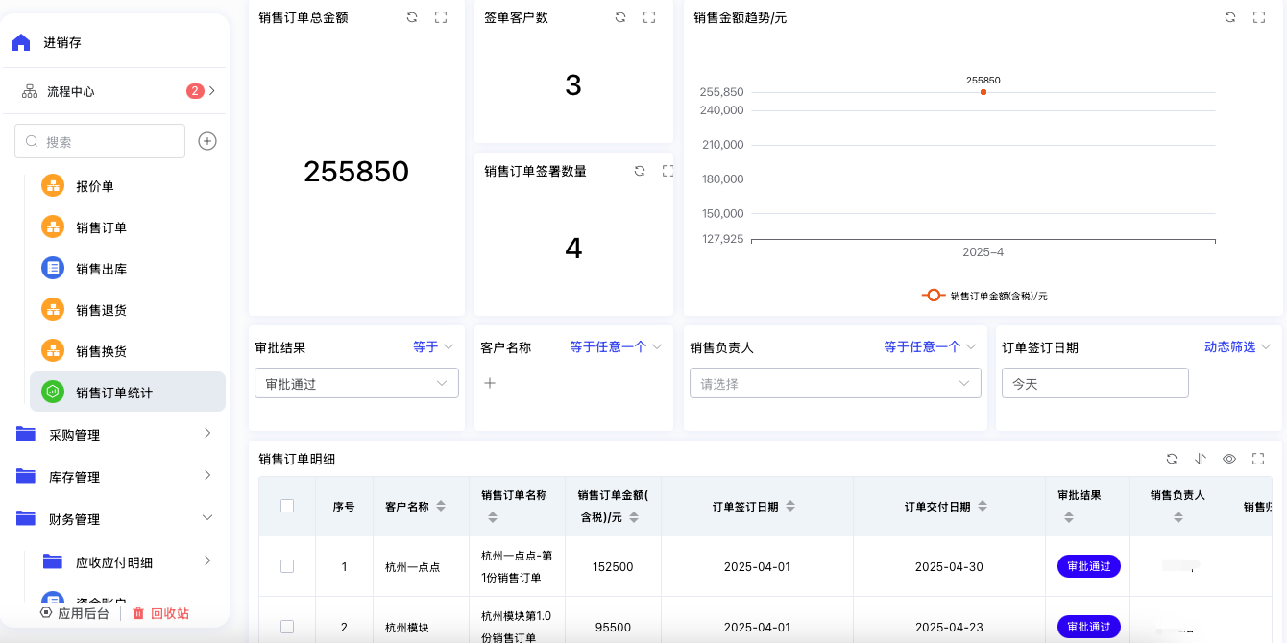Open 等于 operator dropdown for 审批结果
1287x643 pixels.
pyautogui.click(x=434, y=346)
